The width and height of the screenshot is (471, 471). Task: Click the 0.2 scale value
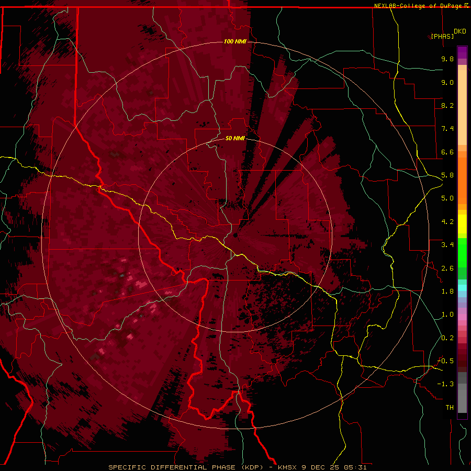tap(447, 338)
